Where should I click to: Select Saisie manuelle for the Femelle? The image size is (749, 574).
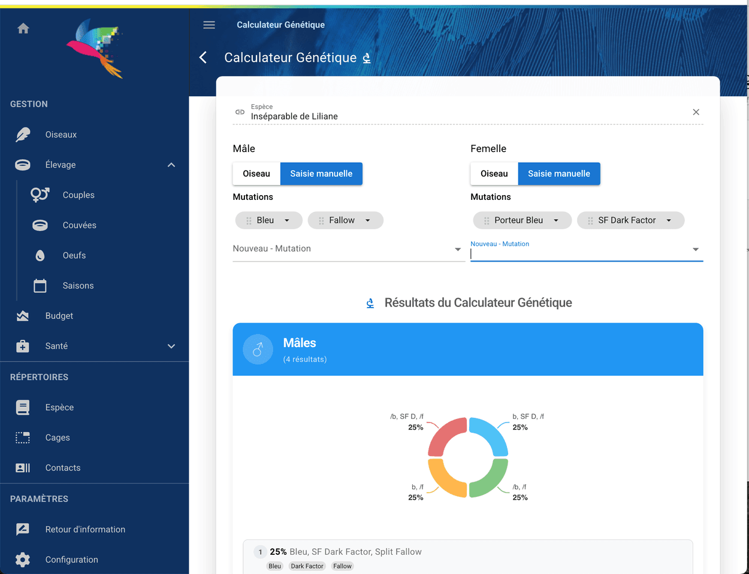coord(558,174)
